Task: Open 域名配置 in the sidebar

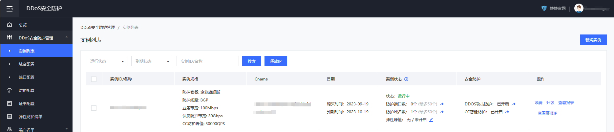Action: [27, 64]
